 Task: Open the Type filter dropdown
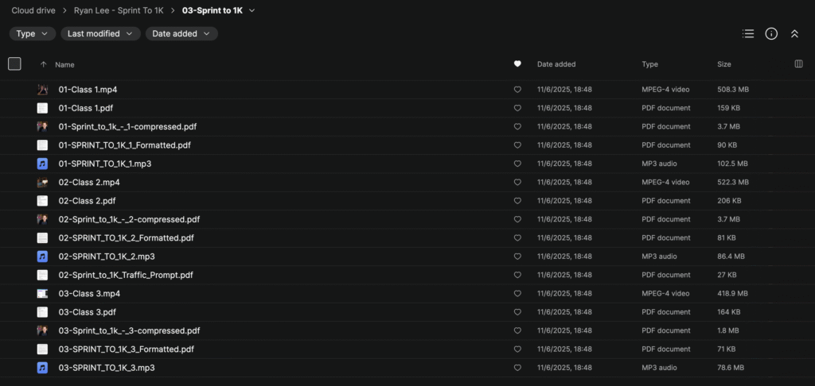pos(33,33)
